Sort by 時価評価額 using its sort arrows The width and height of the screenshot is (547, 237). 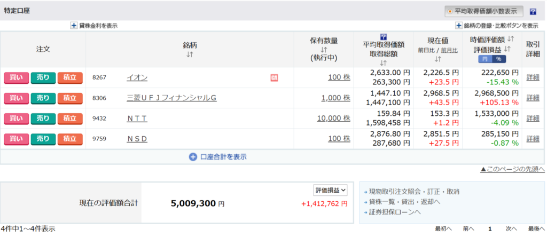click(x=510, y=39)
